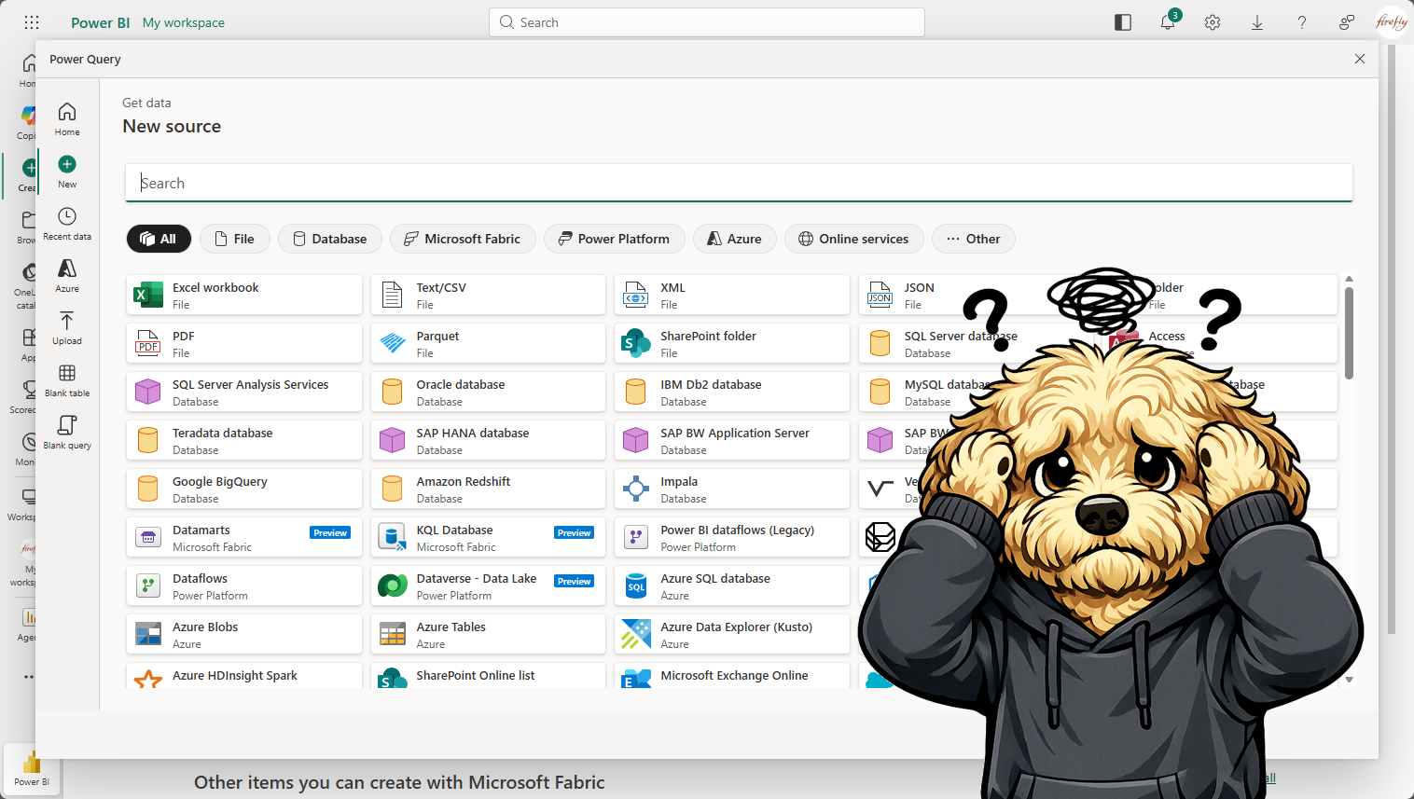Filter sources by Database category
Screen dimensions: 1414x799
click(x=330, y=239)
